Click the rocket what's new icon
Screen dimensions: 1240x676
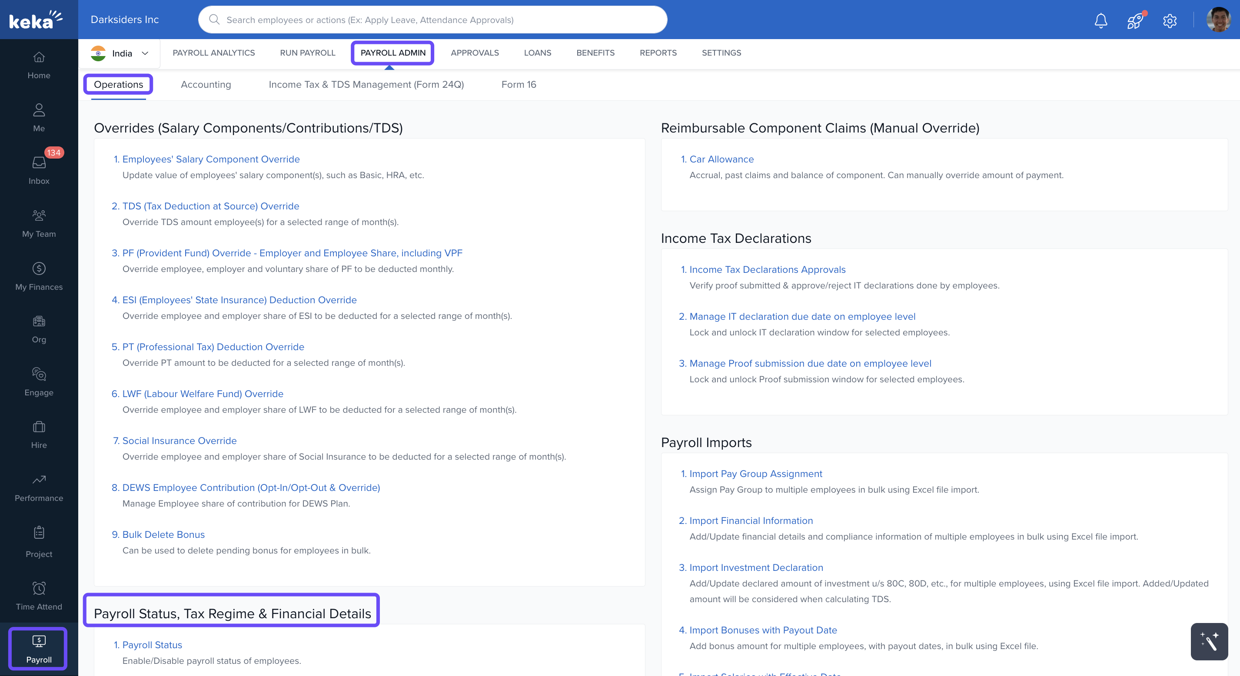tap(1134, 20)
